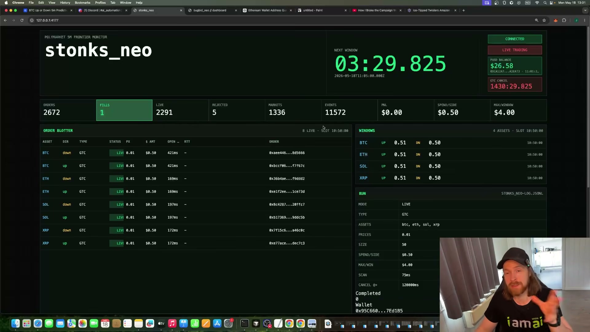Switch to the Discord #ai_automation tab
Screen dimensions: 590x332
(x=102, y=10)
